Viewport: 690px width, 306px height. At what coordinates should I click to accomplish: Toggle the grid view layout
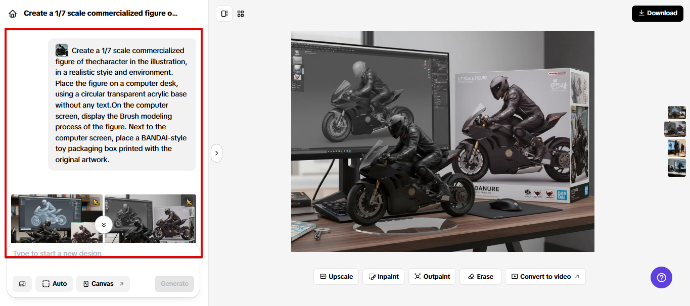click(240, 13)
